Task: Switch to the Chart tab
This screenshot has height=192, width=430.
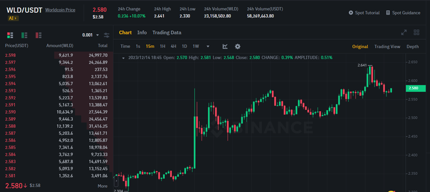Action: (125, 32)
